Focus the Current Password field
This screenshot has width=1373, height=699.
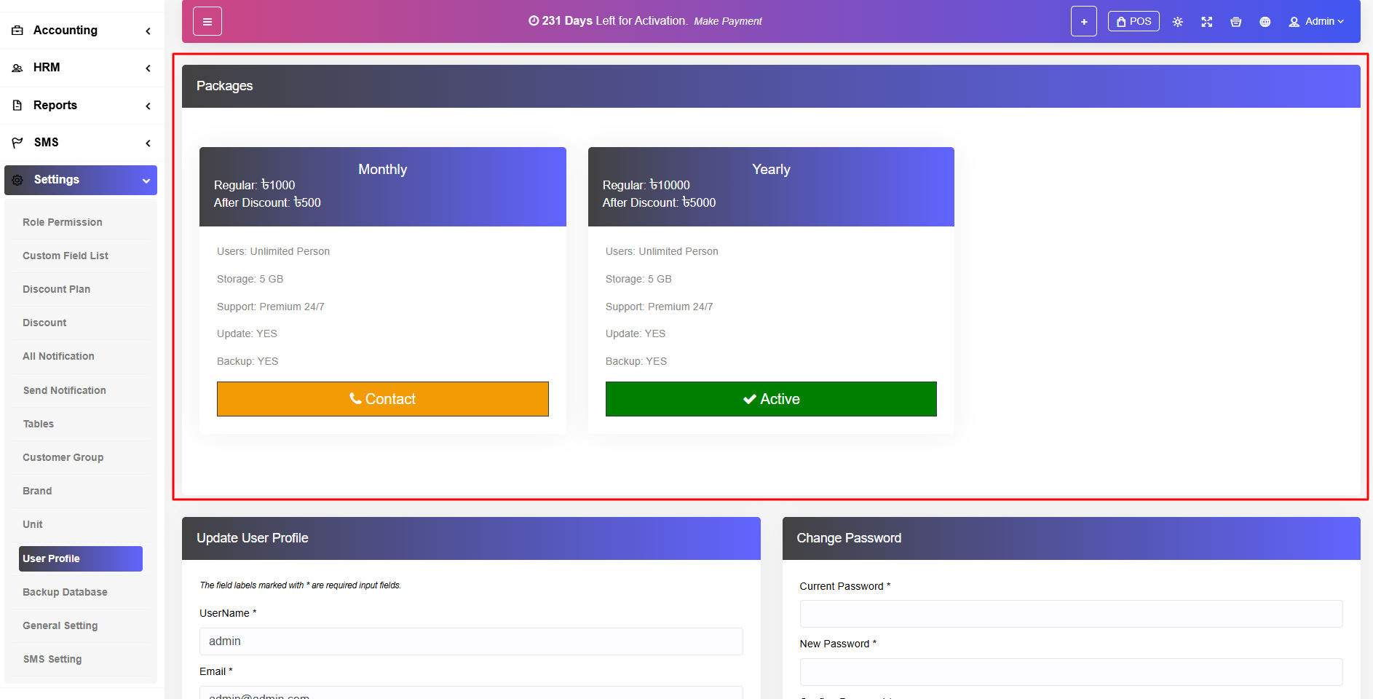[1070, 614]
